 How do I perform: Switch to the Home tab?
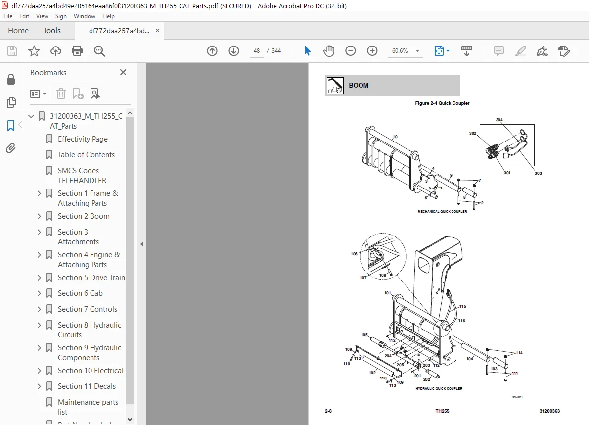[18, 31]
